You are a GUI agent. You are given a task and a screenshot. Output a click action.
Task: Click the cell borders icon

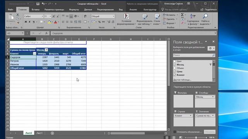tap(41, 22)
